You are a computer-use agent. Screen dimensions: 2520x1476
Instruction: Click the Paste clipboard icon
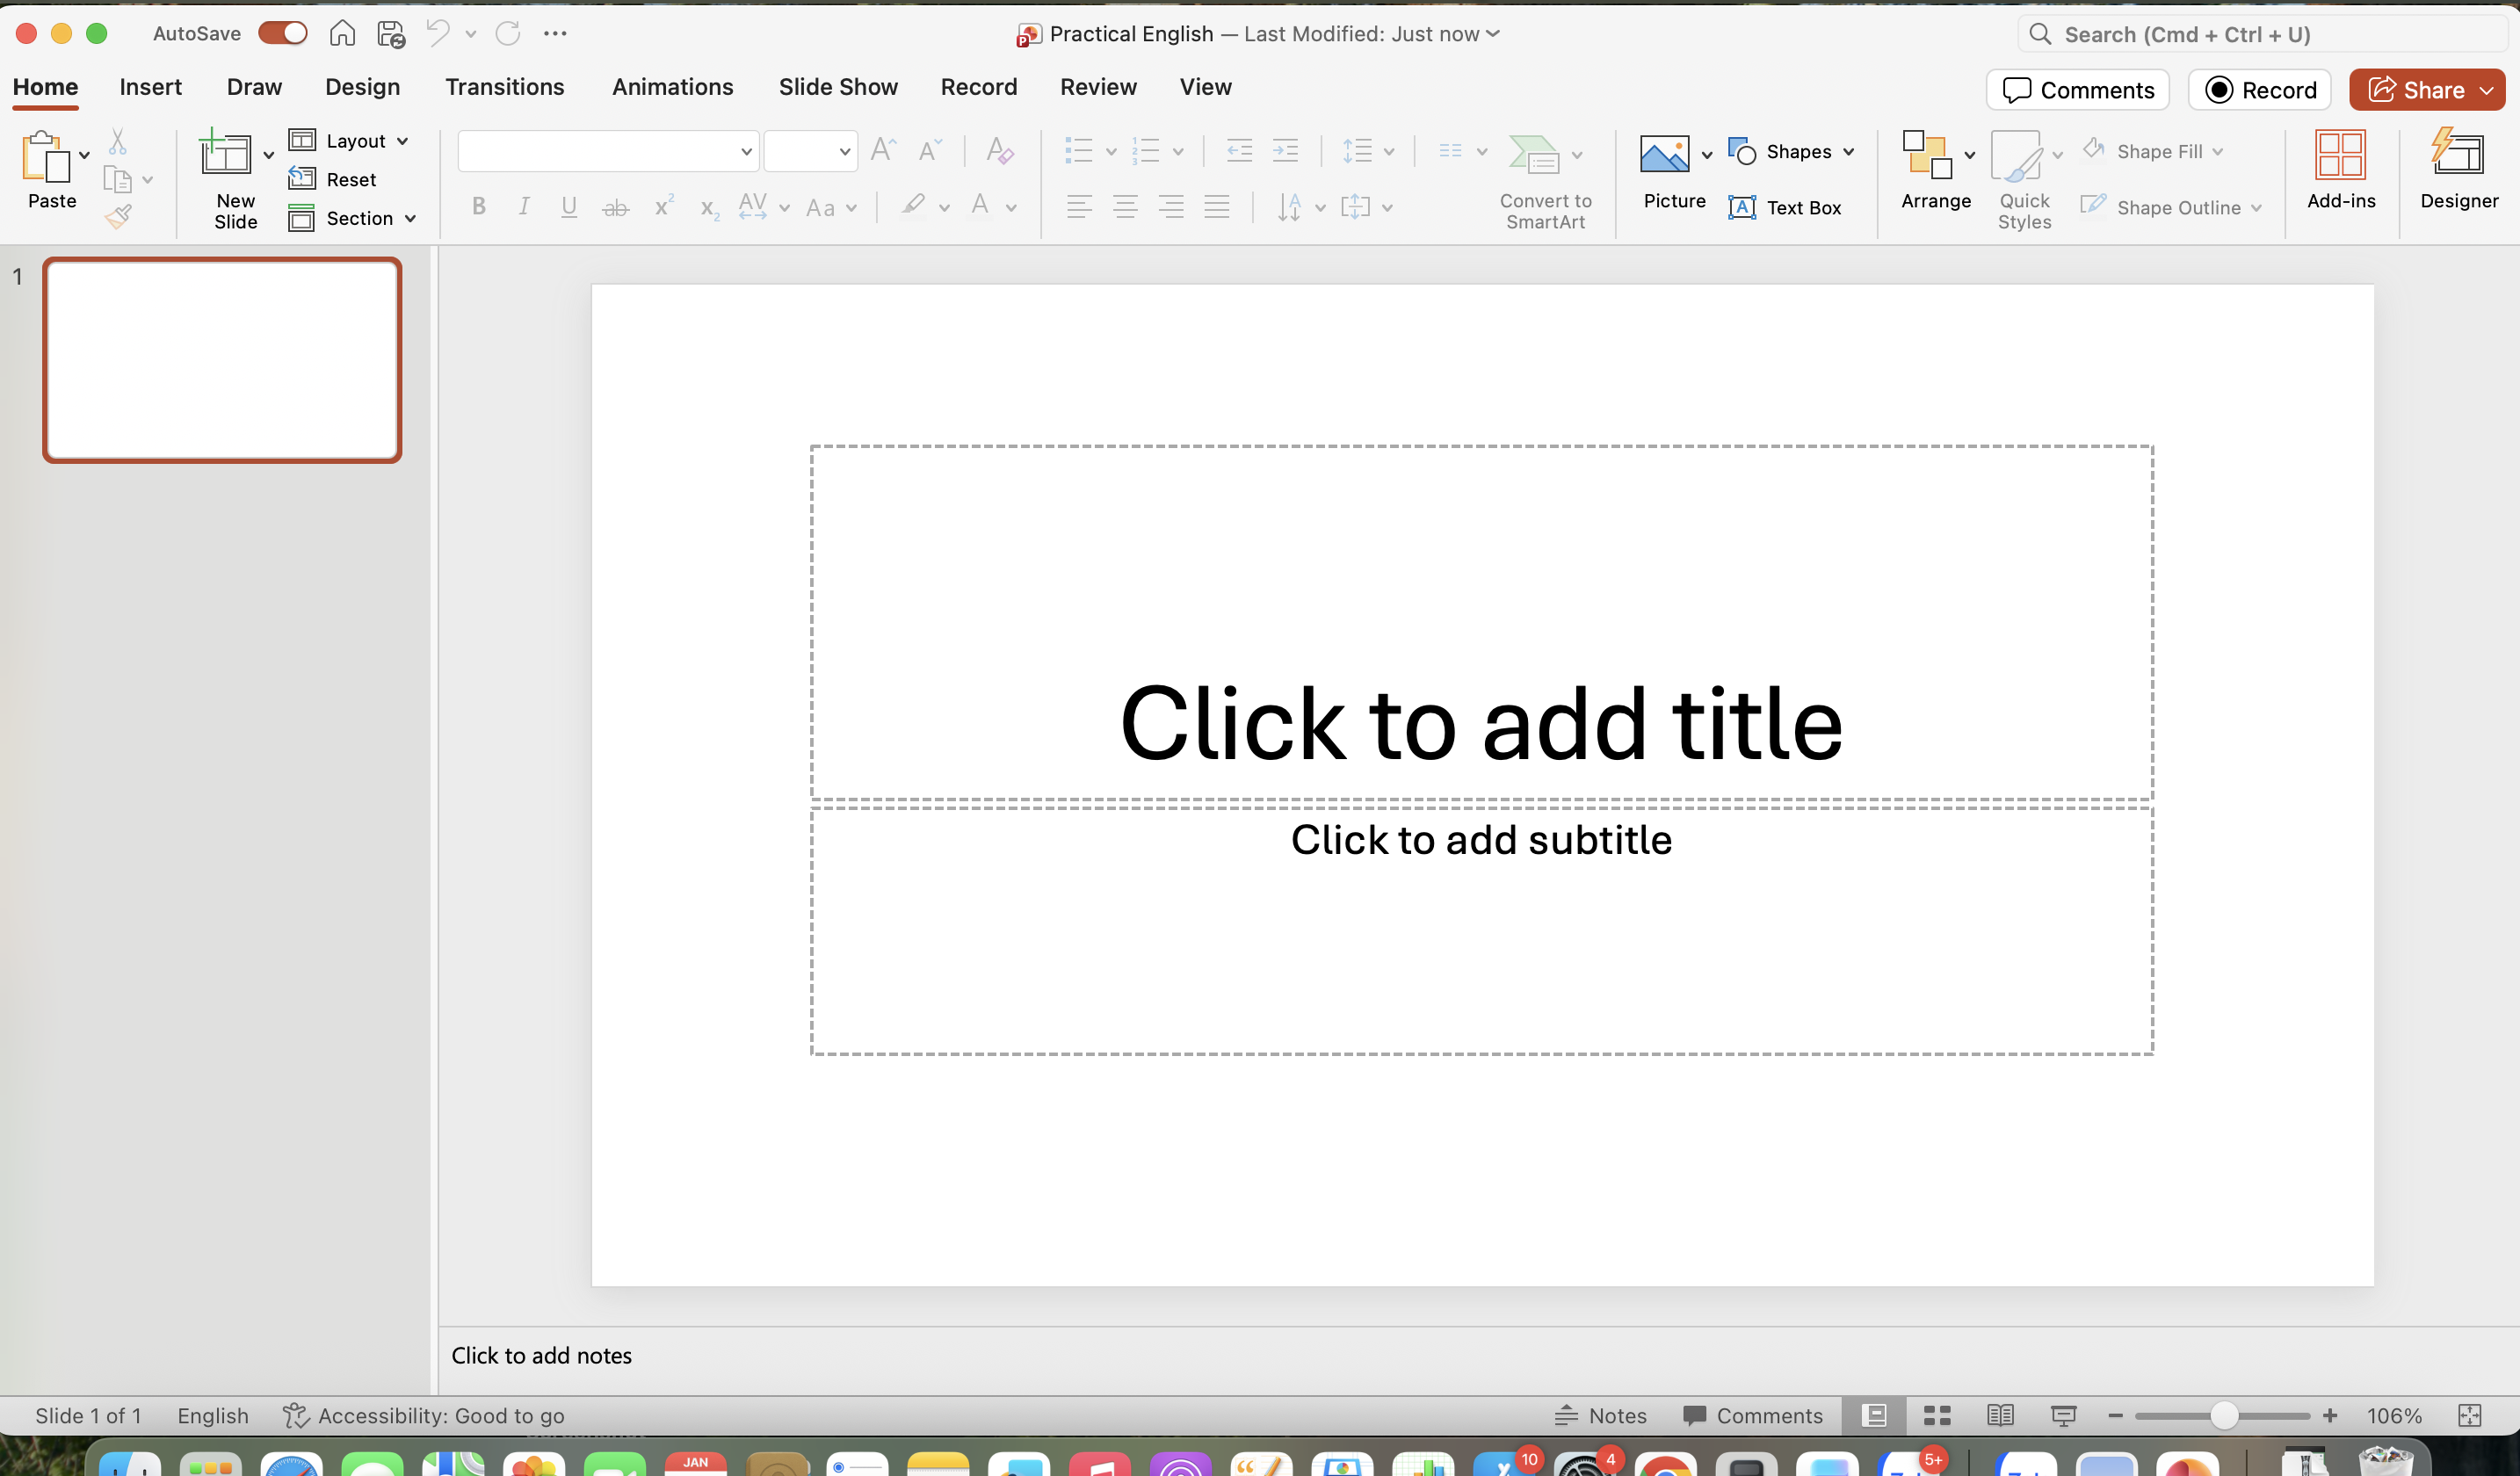(x=46, y=157)
